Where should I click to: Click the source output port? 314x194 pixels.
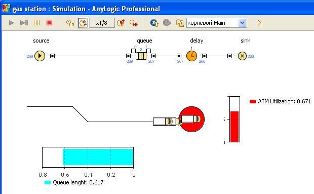pos(52,56)
